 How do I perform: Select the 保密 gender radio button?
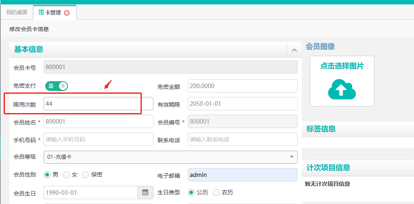point(85,175)
